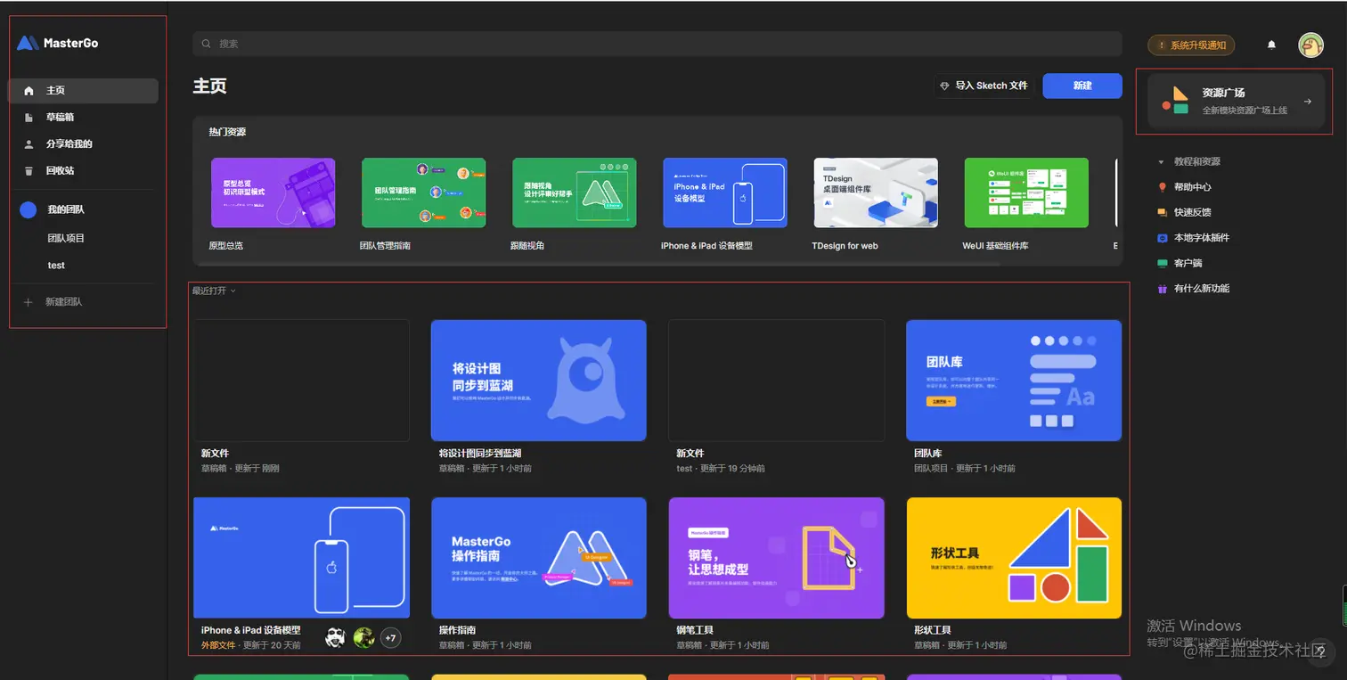Screen dimensions: 1347x680
Task: Select 主页 in the sidebar
Action: (84, 91)
